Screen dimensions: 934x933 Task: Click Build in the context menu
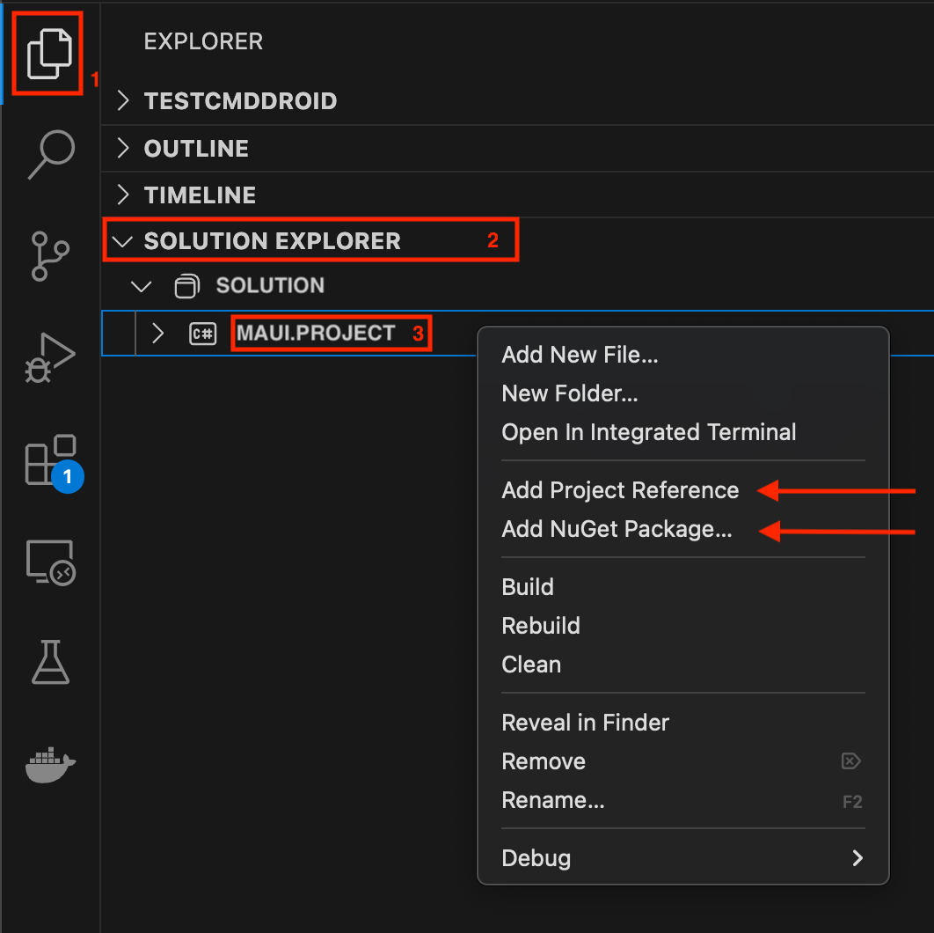pos(528,586)
